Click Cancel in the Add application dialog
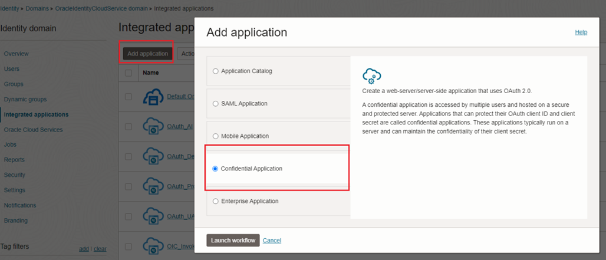 [272, 241]
